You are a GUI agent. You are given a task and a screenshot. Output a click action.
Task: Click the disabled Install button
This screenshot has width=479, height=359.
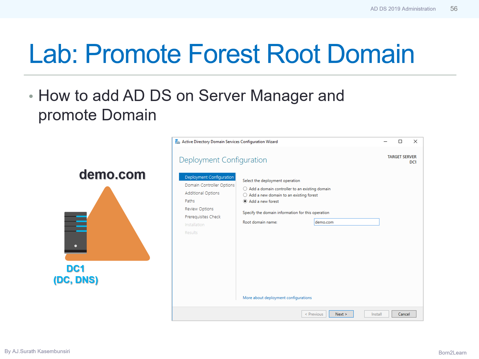pyautogui.click(x=376, y=314)
